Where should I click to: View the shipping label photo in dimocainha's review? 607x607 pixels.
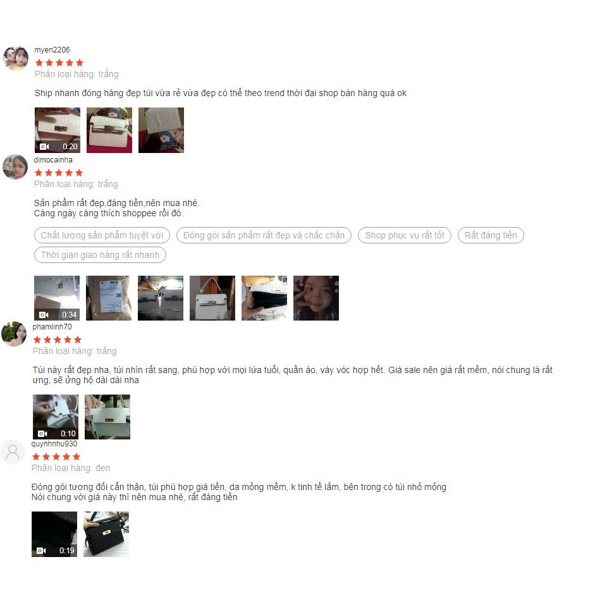[109, 298]
